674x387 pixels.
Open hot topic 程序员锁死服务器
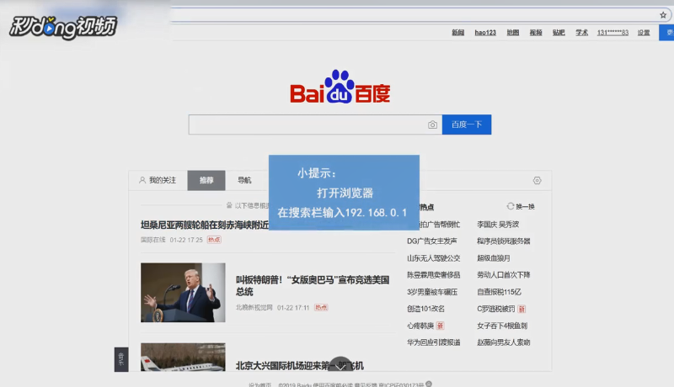pos(503,241)
